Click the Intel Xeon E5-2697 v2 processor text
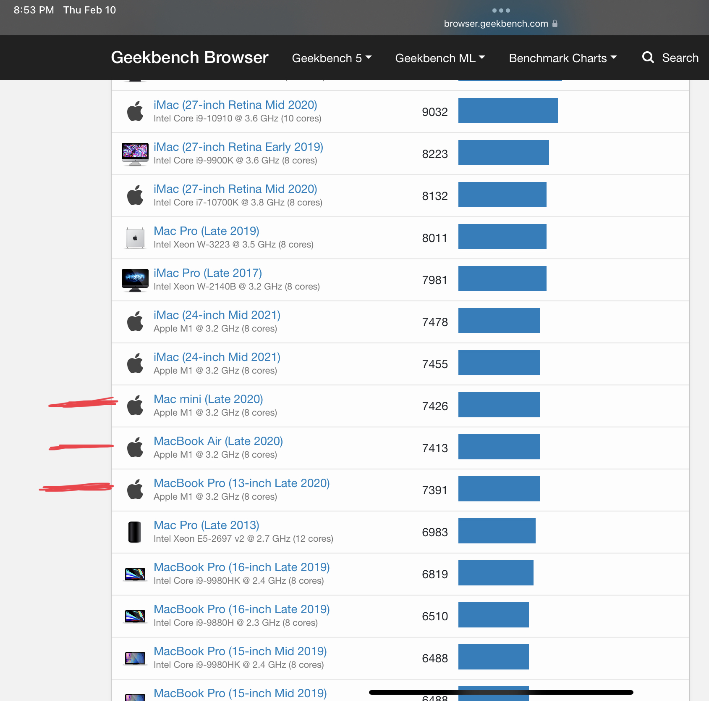709x701 pixels. [x=243, y=539]
